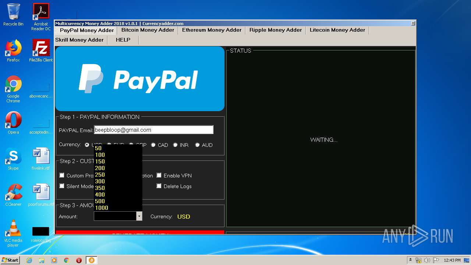The height and width of the screenshot is (265, 471).
Task: Switch to Bitcoin Money Adder tab
Action: coord(148,30)
